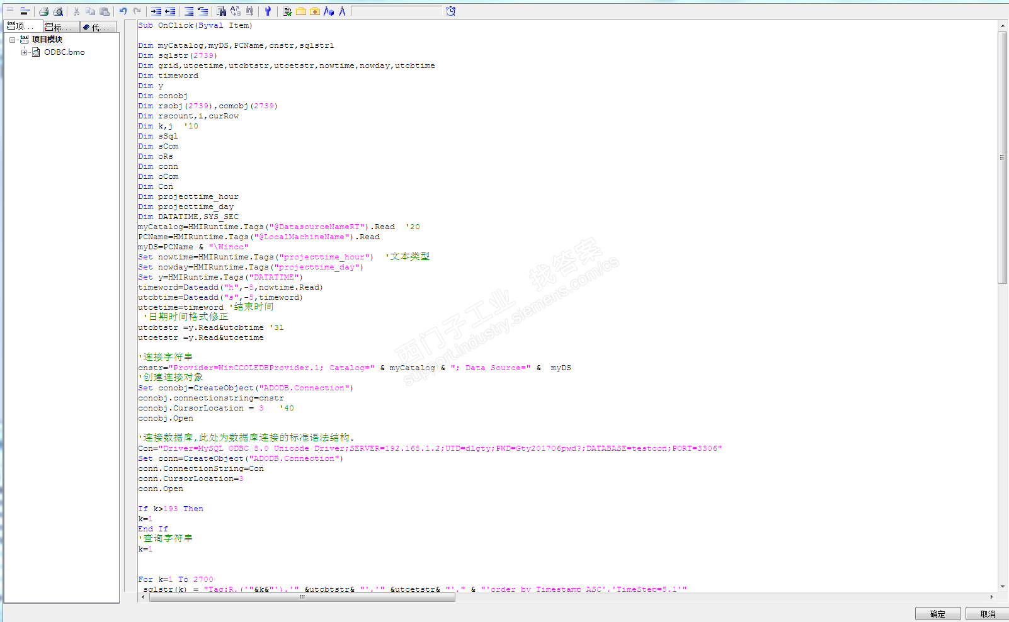Click the Copy icon in the toolbar
1009x622 pixels.
coord(90,11)
